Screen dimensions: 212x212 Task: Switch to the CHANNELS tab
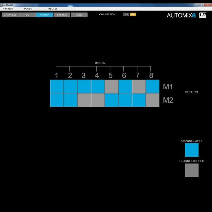[x=10, y=15]
